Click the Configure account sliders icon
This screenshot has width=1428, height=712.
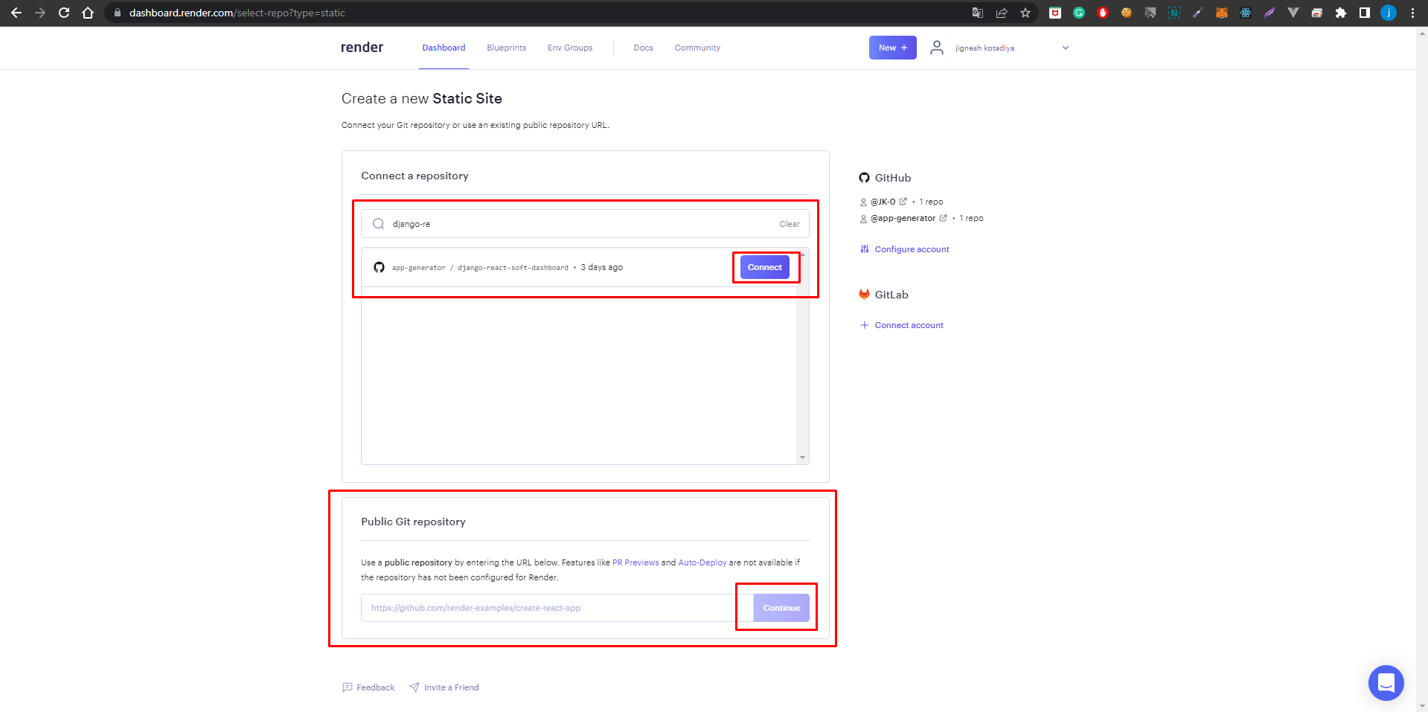pyautogui.click(x=864, y=248)
